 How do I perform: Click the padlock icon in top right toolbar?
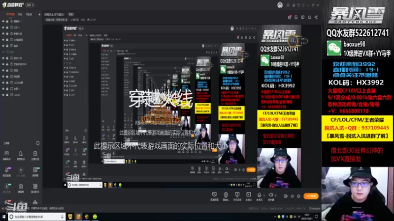[x=296, y=17]
